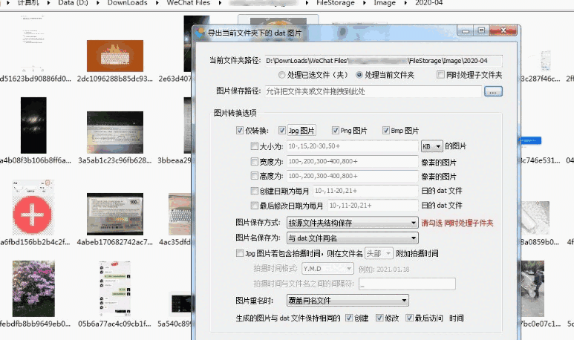Open the Y.M.D 拍摄时间格式 dropdown
This screenshot has width=574, height=340.
coord(327,269)
